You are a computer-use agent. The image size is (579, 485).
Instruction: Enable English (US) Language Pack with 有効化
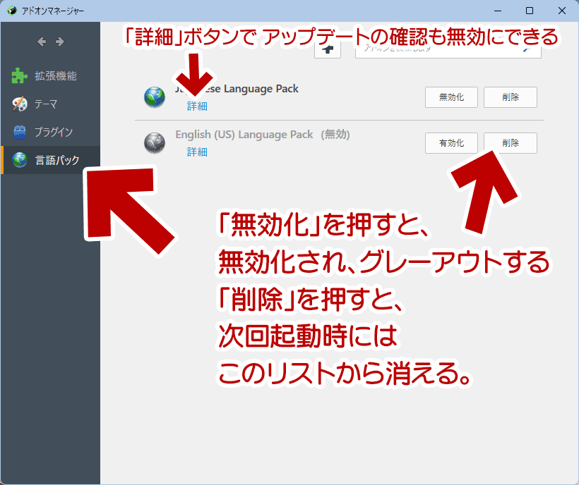click(451, 143)
